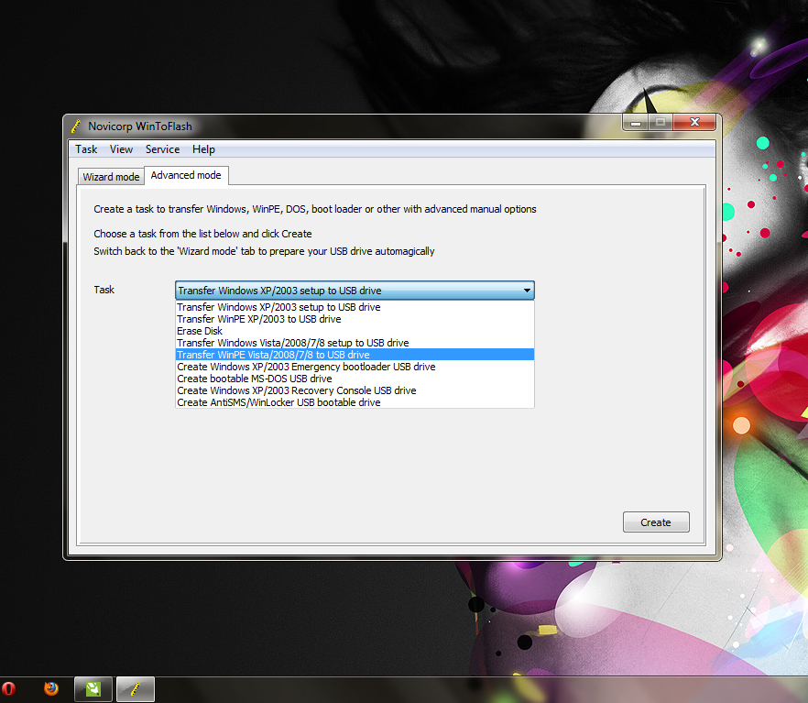Open the green application taskbar icon
The image size is (808, 703).
tap(93, 689)
